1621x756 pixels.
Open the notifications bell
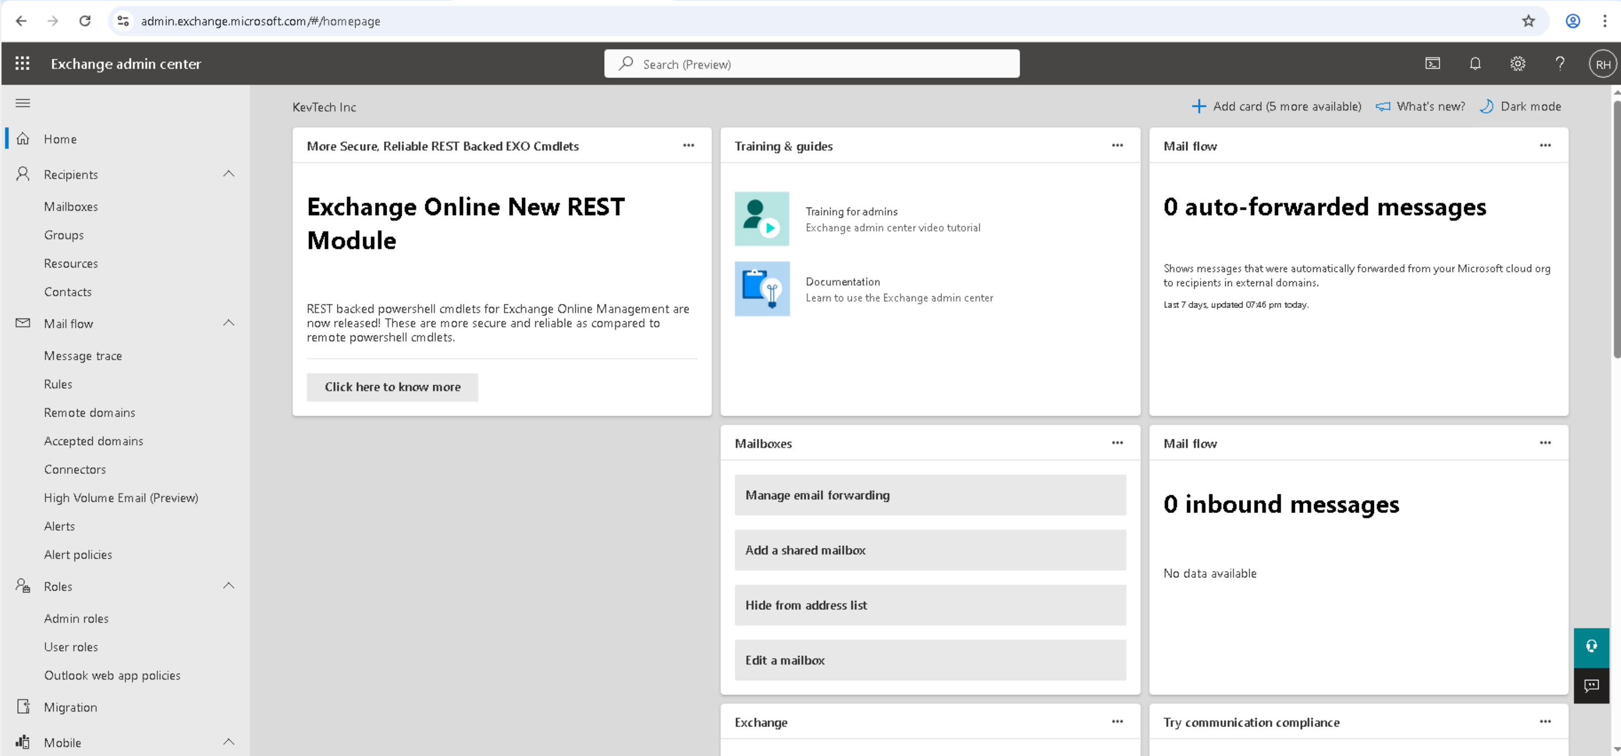[x=1475, y=63]
